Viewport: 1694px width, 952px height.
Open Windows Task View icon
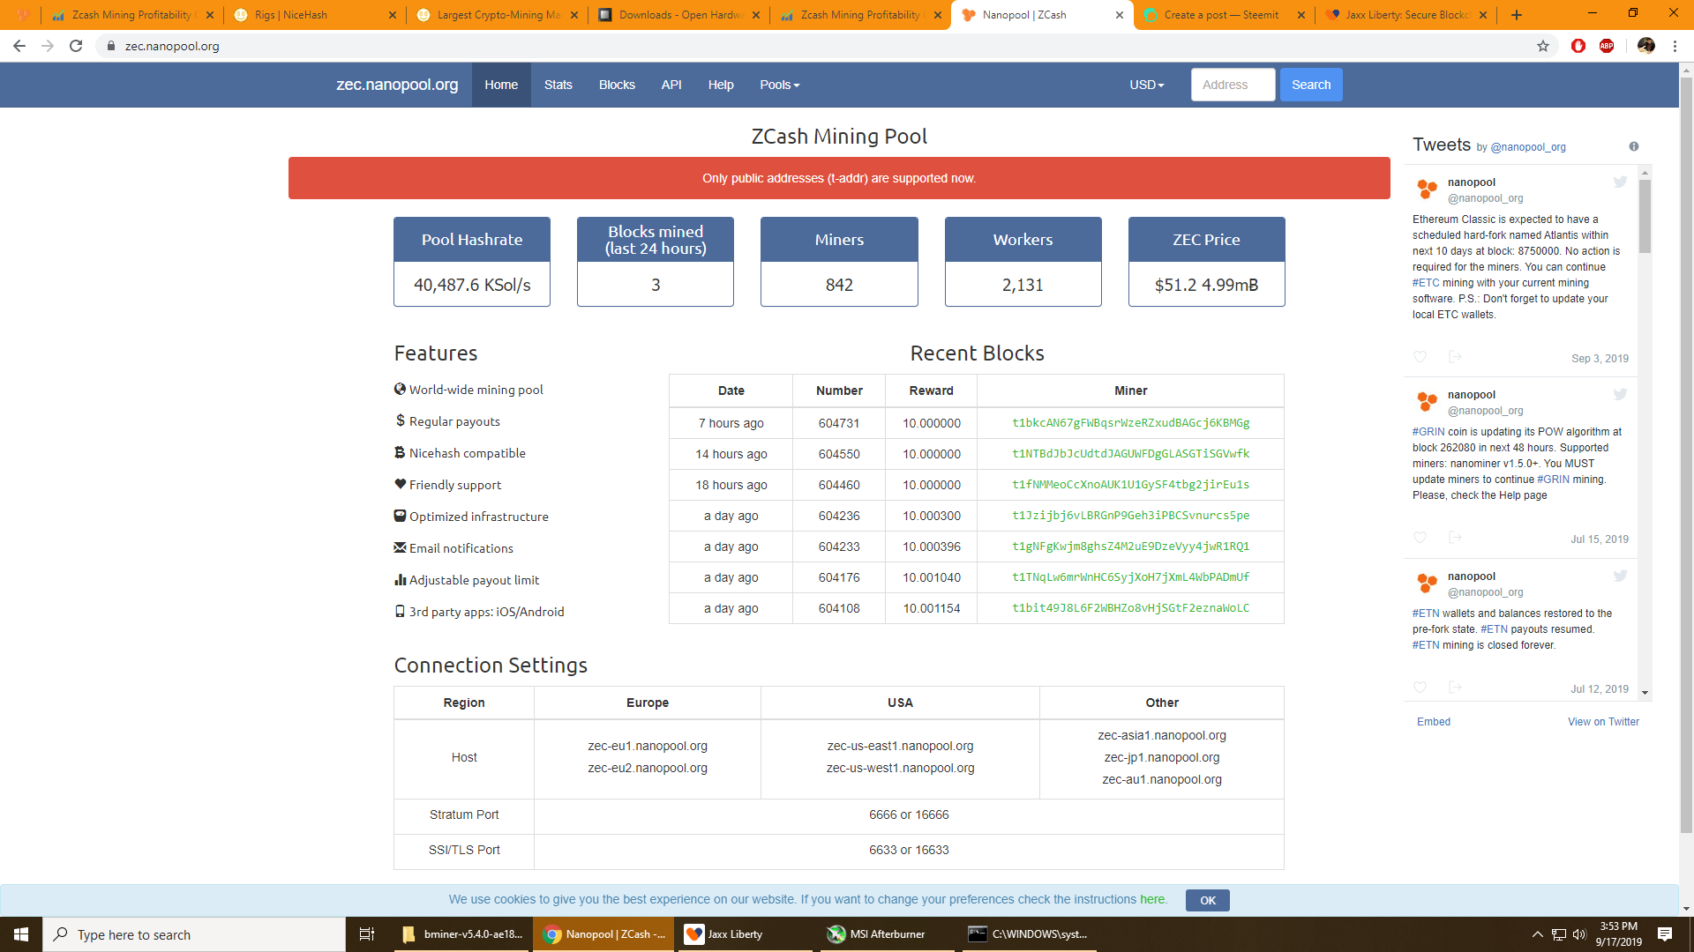tap(367, 934)
